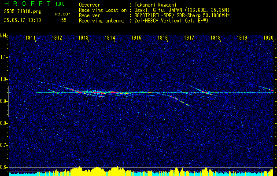This screenshot has height=176, width=277.
Task: Click the version number 1.0.0
Action: [x=60, y=4]
